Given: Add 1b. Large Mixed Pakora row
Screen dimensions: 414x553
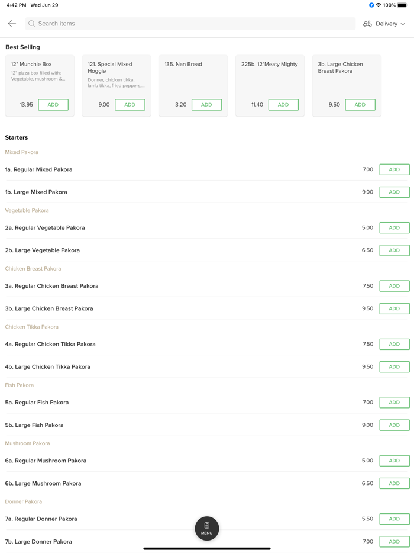Looking at the screenshot, I should (x=394, y=192).
